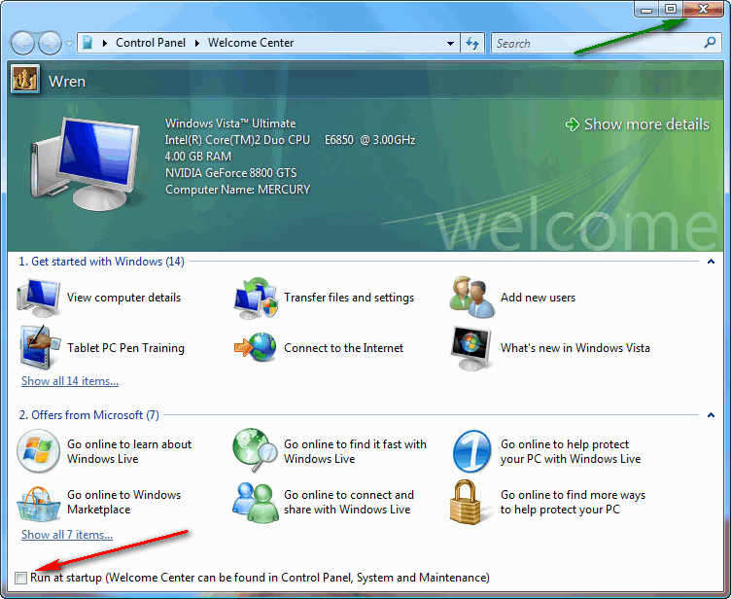Open the Tablet PC Pen Training icon
731x599 pixels.
40,347
